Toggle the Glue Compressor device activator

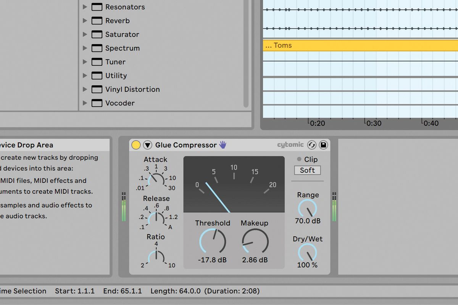click(x=135, y=145)
